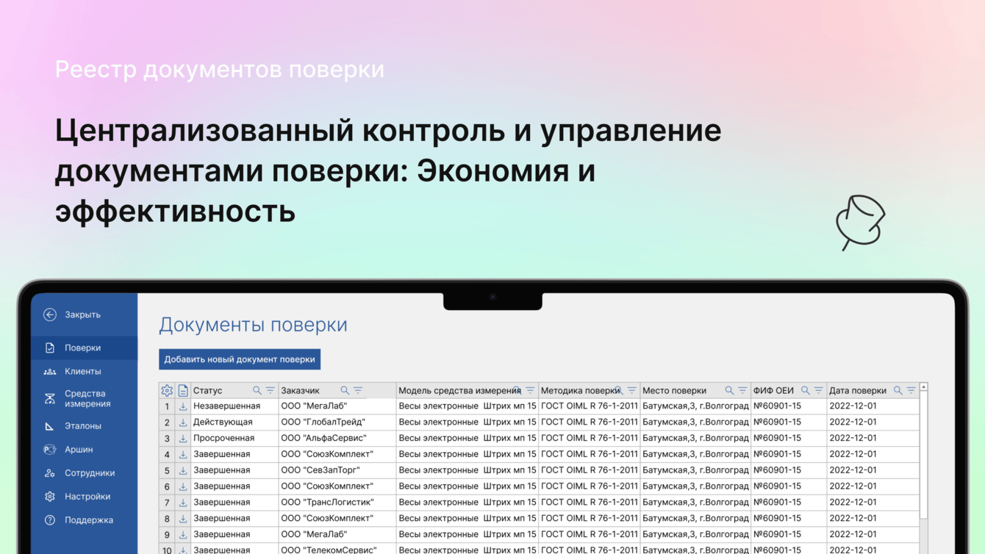985x554 pixels.
Task: Download the document in row 4
Action: coord(183,455)
